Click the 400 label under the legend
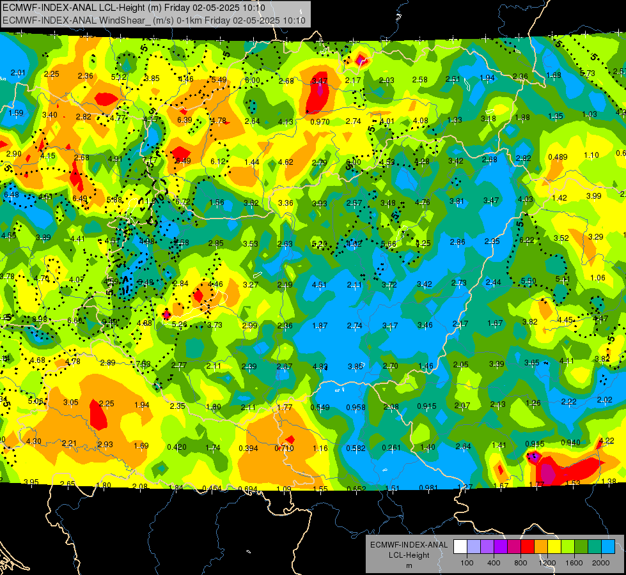Screen dimensions: 626x575 (x=494, y=563)
